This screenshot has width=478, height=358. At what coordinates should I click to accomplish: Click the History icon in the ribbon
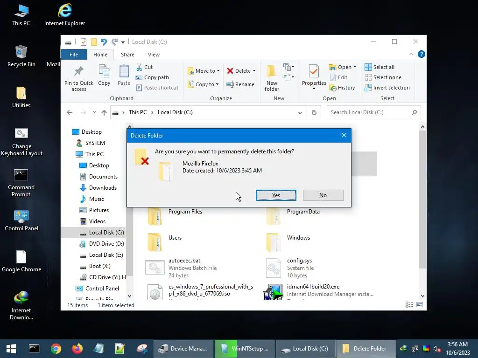pyautogui.click(x=333, y=88)
